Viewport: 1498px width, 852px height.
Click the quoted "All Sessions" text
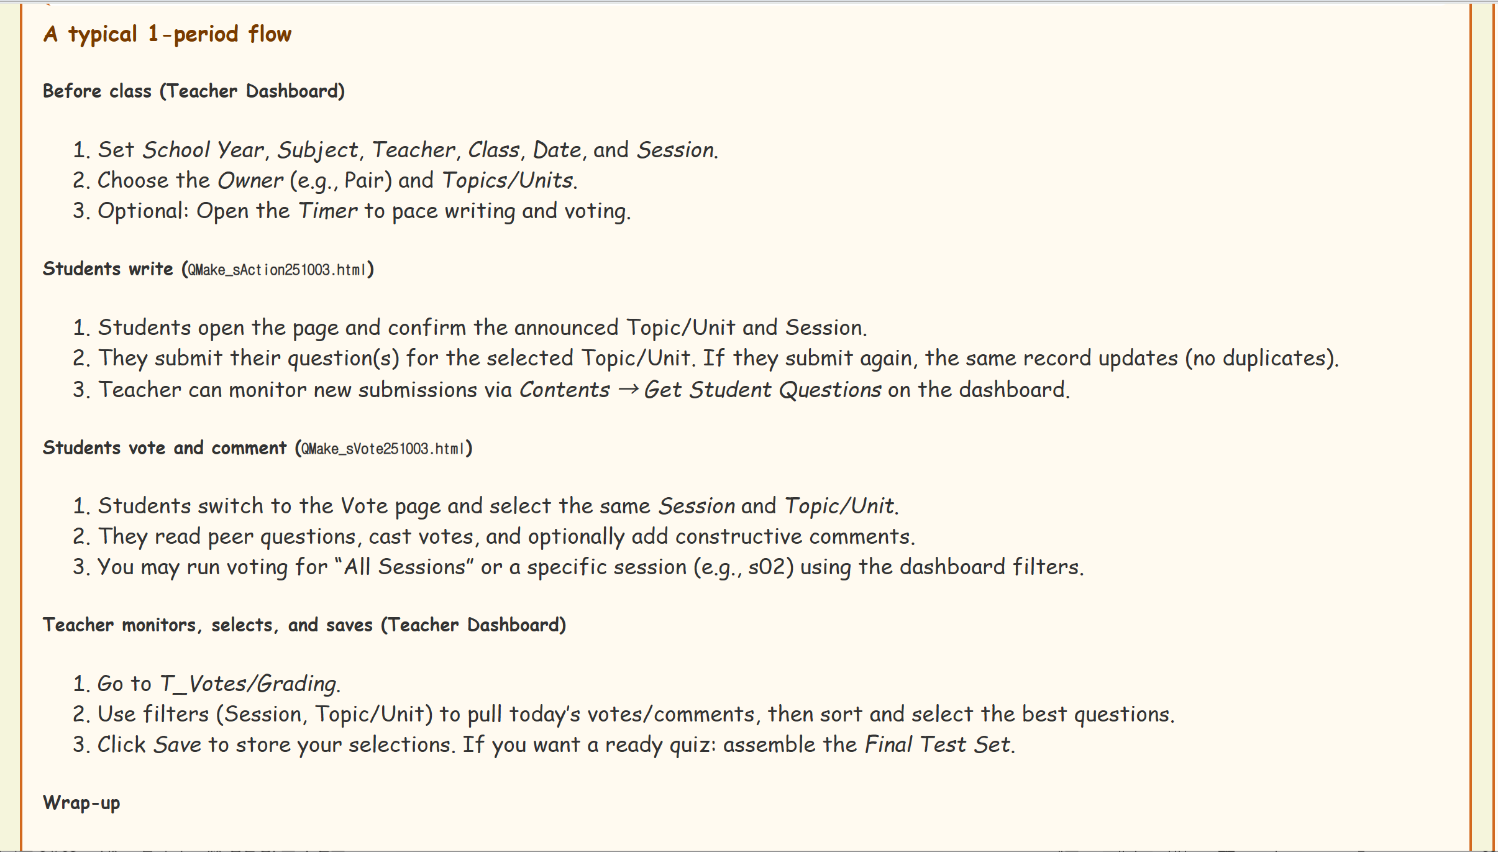coord(404,567)
